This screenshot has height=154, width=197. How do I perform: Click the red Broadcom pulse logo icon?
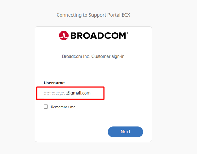tap(64, 35)
